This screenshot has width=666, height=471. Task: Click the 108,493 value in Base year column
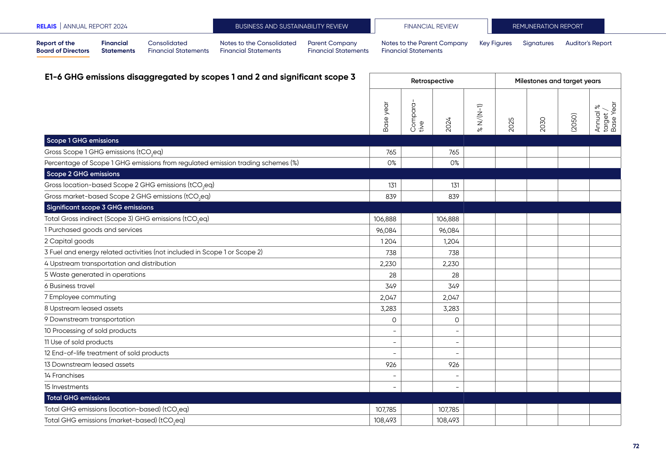tap(385, 421)
